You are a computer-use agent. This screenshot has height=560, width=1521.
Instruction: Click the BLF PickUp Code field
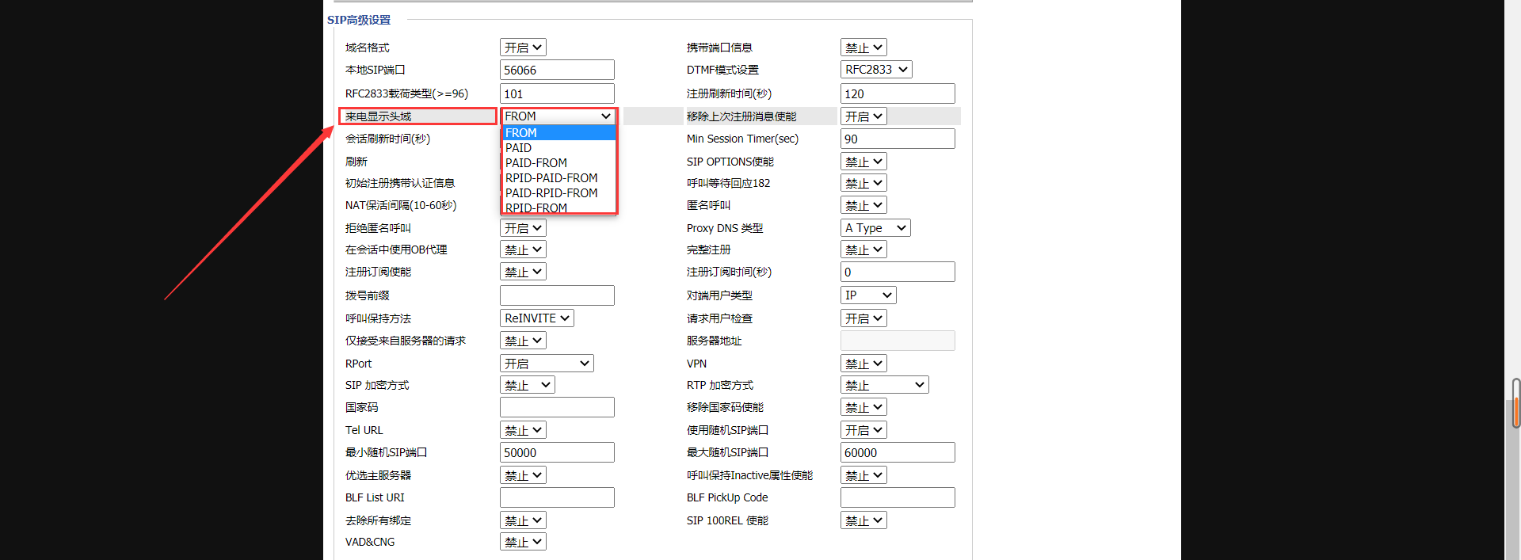click(897, 497)
